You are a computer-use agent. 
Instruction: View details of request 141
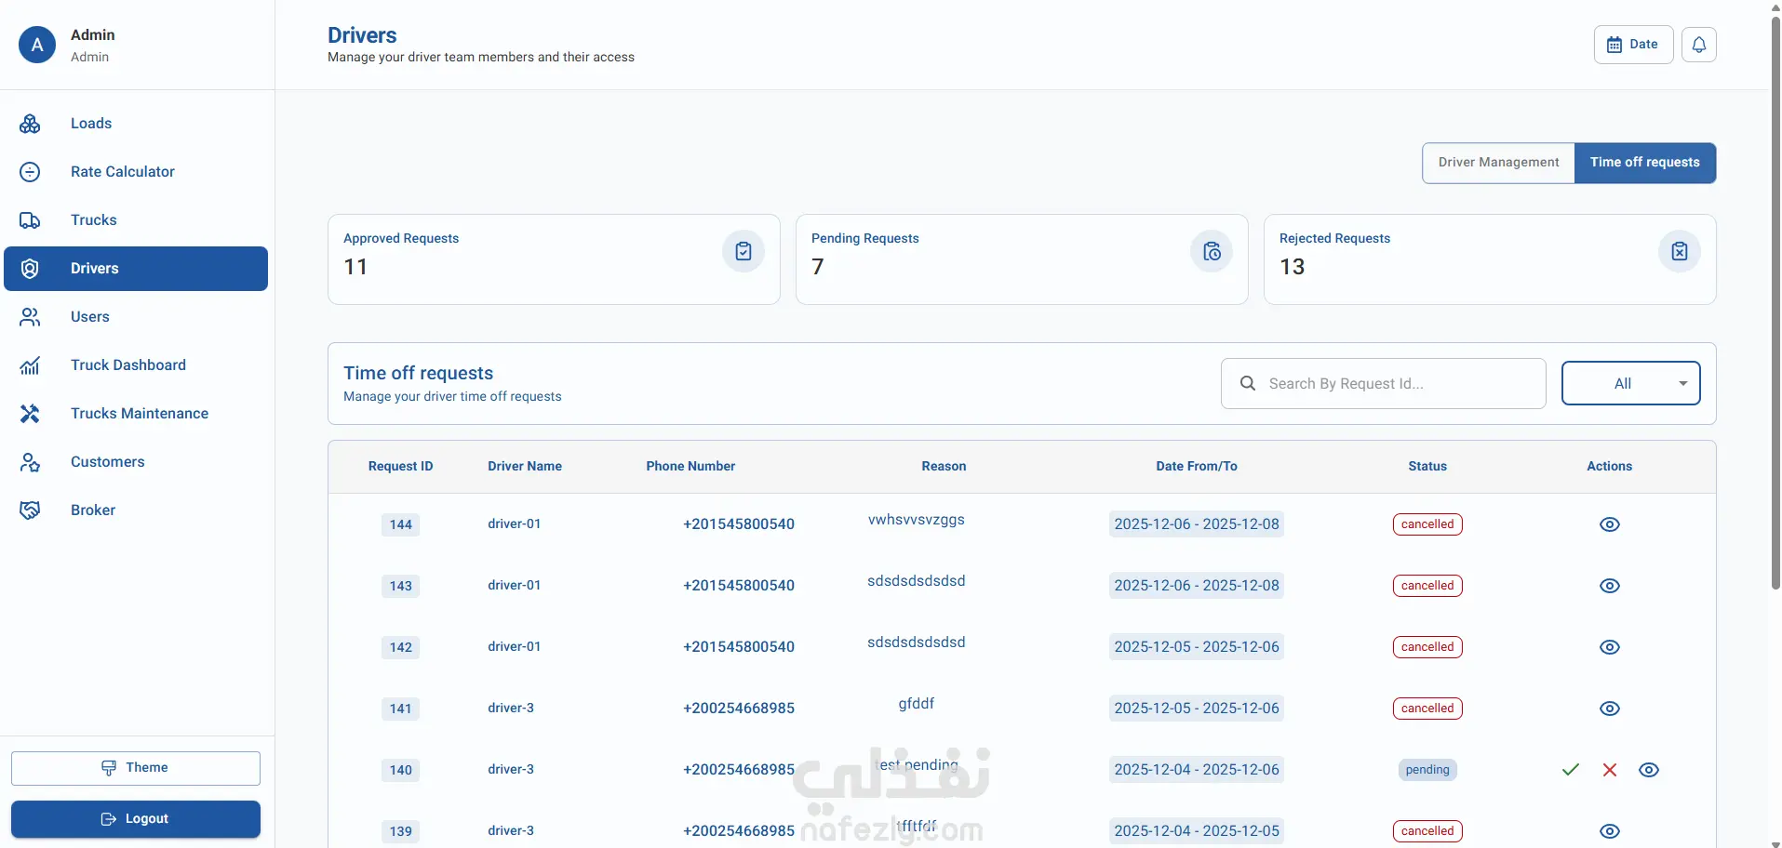(x=1610, y=709)
